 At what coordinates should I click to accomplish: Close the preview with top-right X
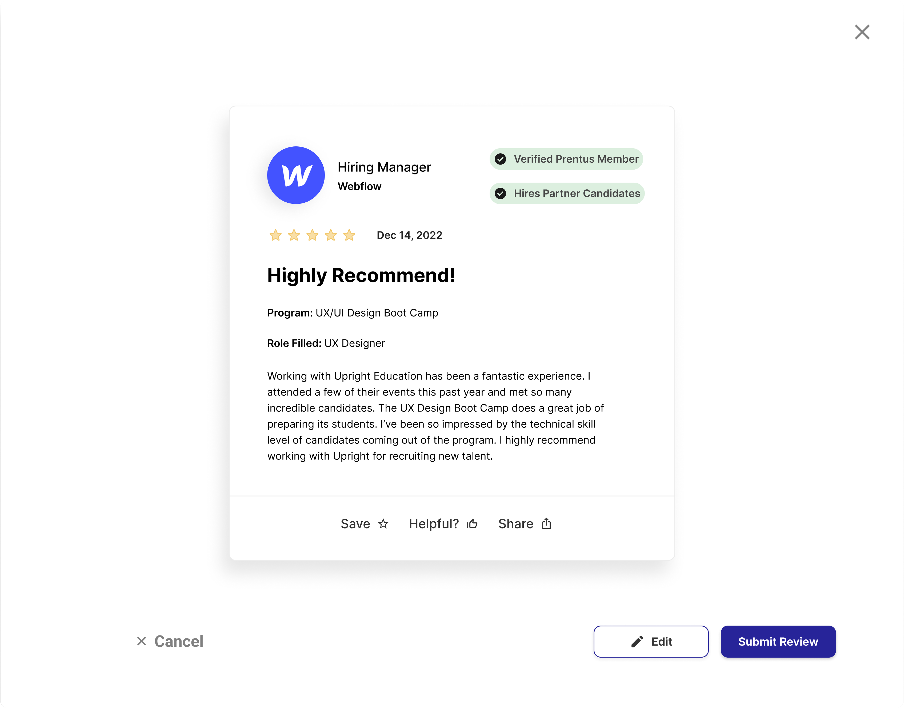tap(862, 32)
